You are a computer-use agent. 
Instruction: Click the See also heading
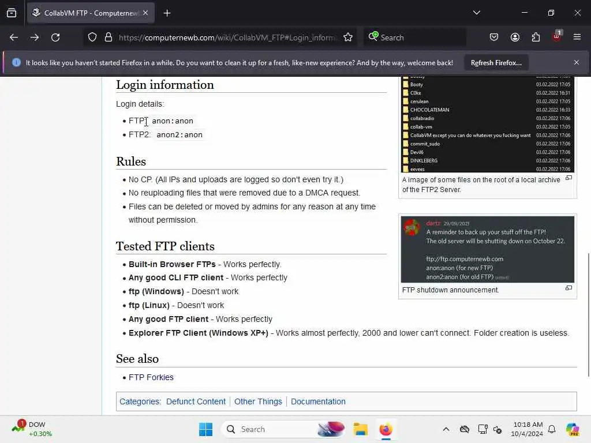click(x=137, y=359)
